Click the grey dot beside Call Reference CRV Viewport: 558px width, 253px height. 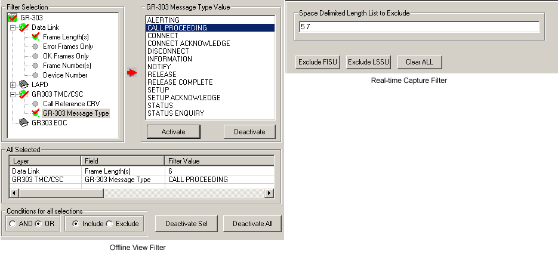coord(35,104)
